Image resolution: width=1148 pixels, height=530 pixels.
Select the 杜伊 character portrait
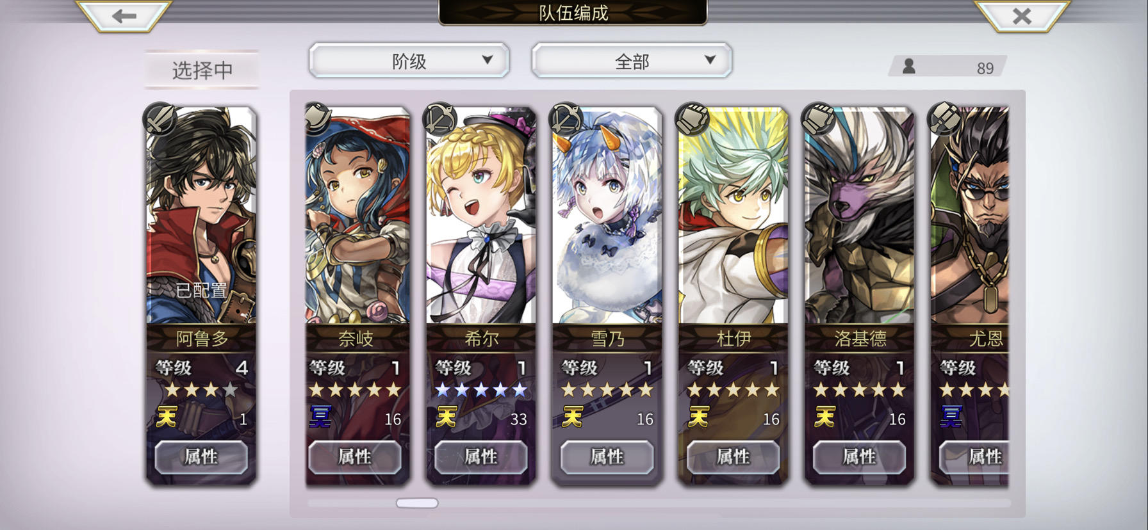pos(733,216)
